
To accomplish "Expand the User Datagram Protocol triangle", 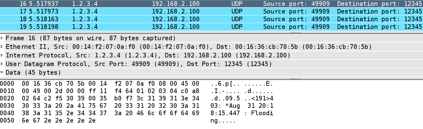I will tap(2, 64).
